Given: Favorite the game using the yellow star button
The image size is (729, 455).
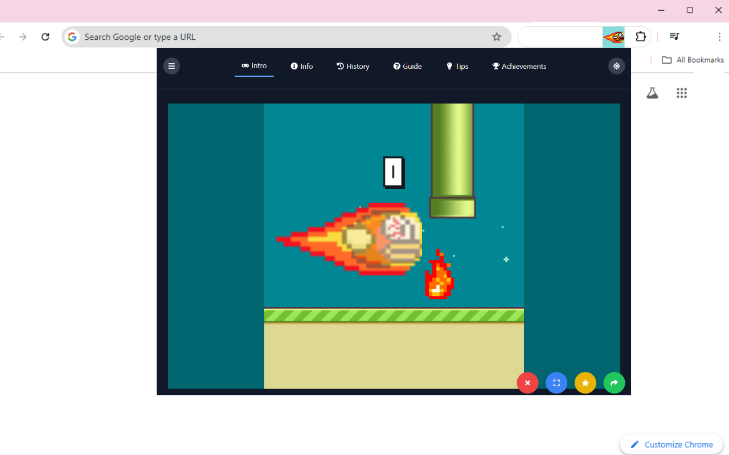Looking at the screenshot, I should click(x=585, y=383).
